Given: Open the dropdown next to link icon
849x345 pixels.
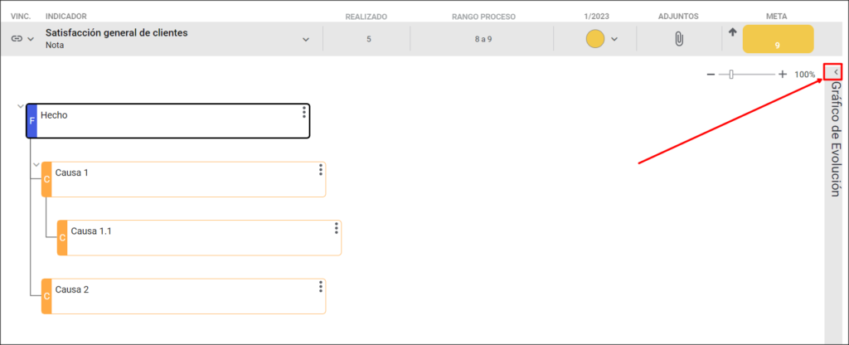Looking at the screenshot, I should 31,39.
